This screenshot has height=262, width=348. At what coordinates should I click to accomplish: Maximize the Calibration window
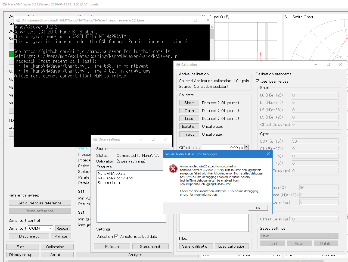pyautogui.click(x=328, y=64)
